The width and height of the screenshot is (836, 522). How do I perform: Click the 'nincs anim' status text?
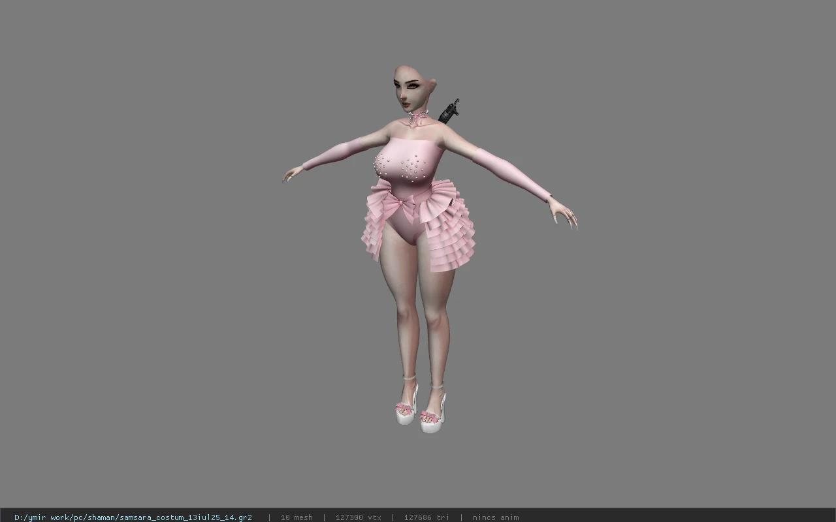click(x=496, y=517)
